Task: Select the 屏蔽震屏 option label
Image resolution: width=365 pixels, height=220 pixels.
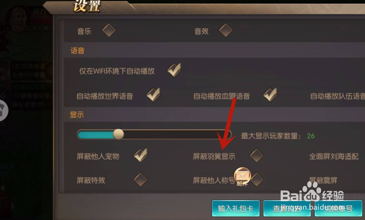Action: pos(323,180)
